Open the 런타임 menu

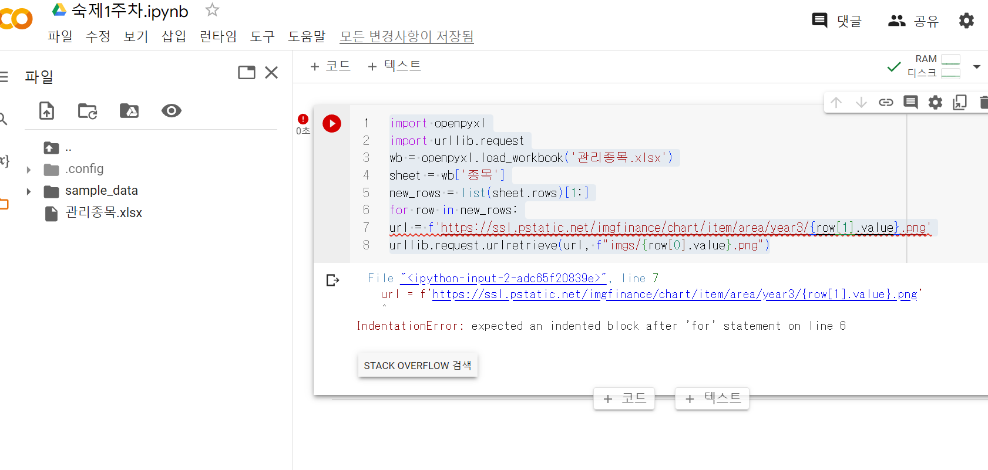coord(218,36)
